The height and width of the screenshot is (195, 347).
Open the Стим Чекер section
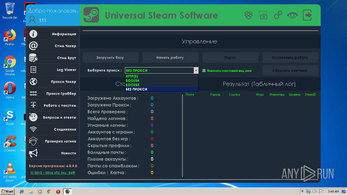click(x=53, y=46)
